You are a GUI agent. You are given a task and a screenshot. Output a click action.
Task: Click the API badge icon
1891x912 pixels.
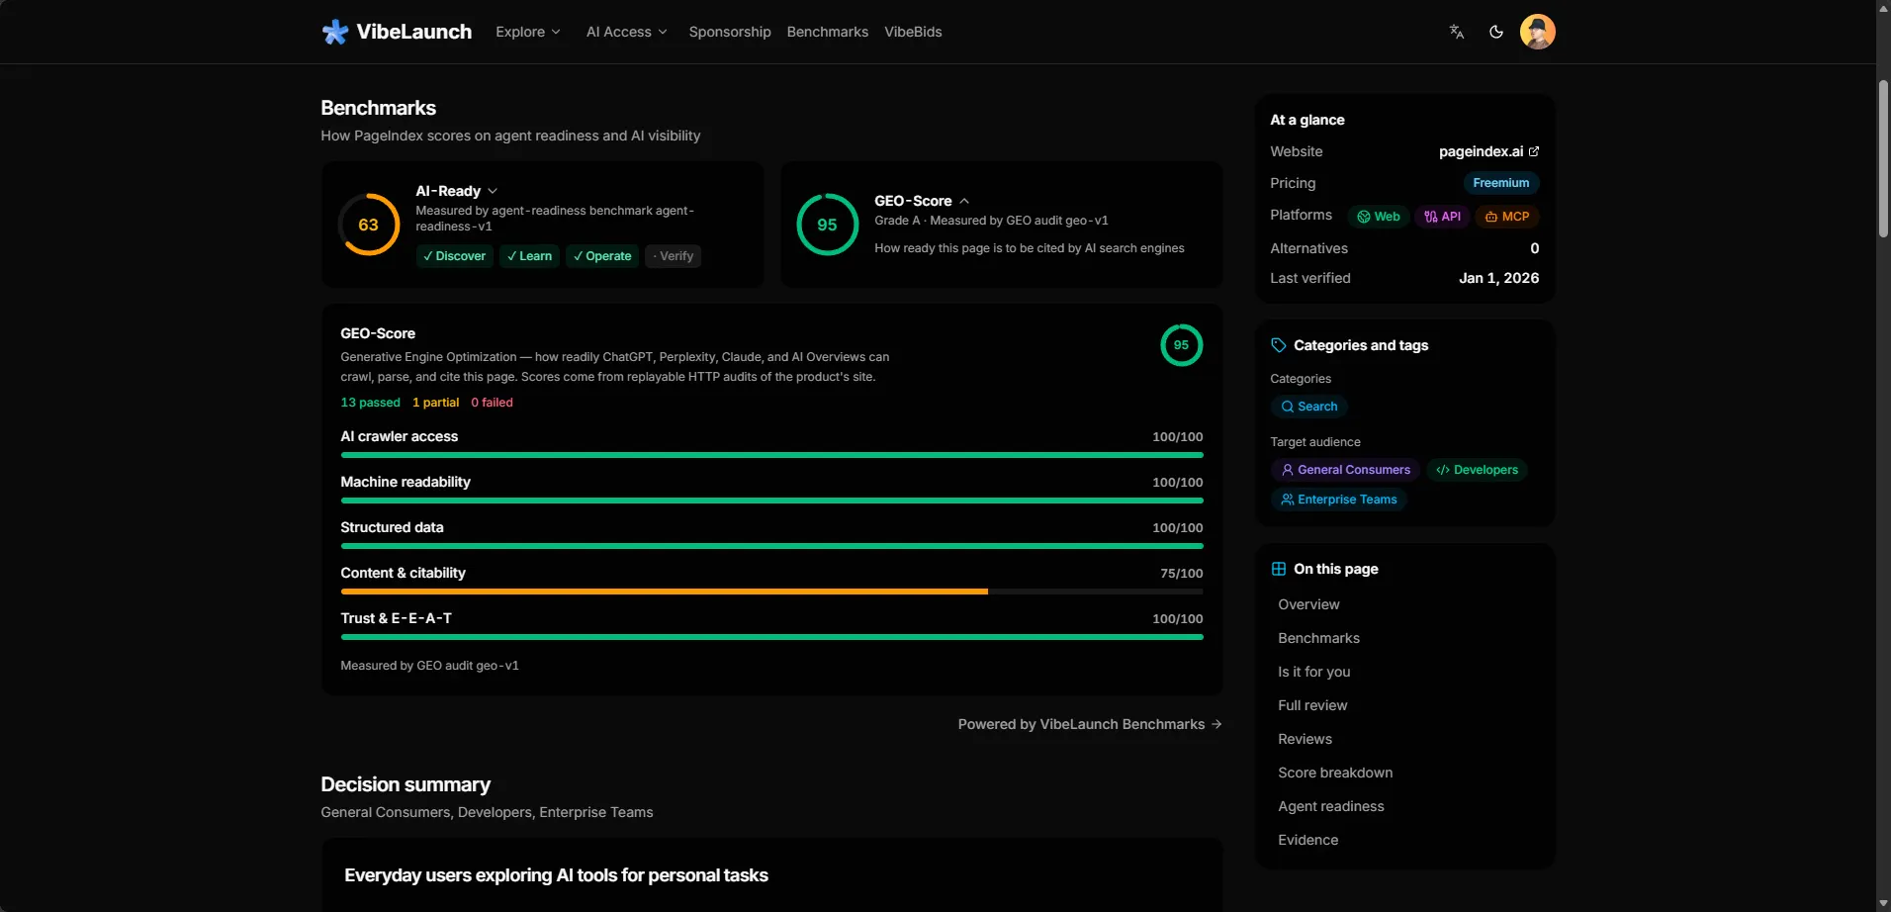(x=1430, y=217)
